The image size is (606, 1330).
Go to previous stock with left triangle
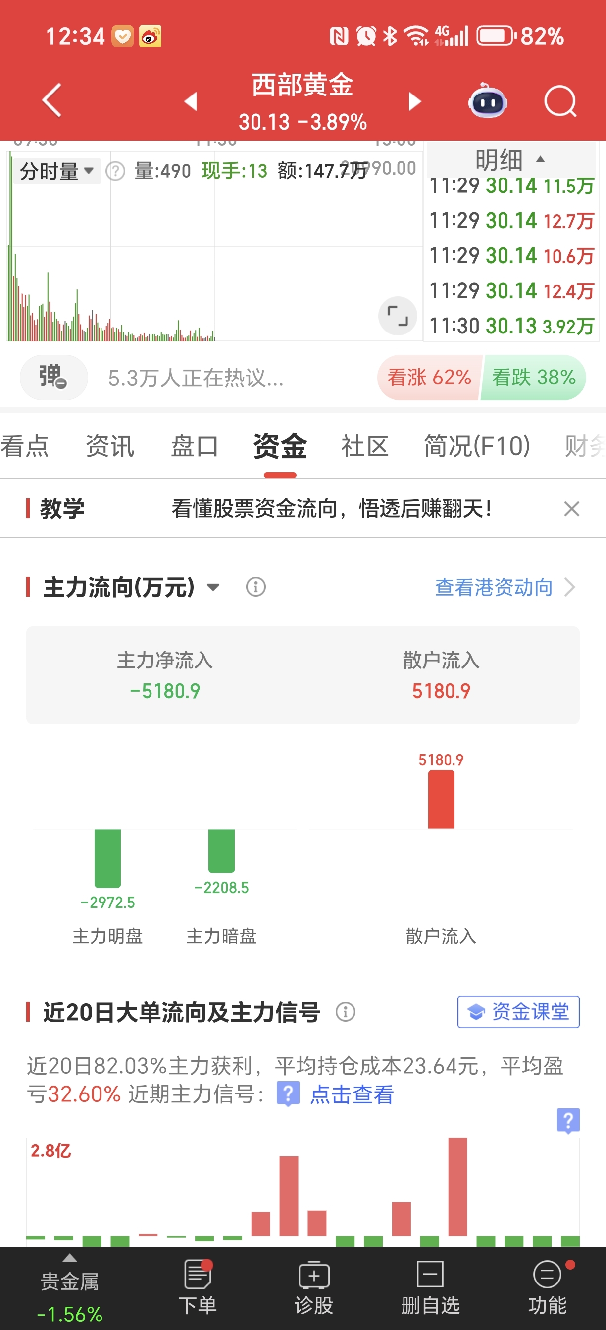[191, 101]
